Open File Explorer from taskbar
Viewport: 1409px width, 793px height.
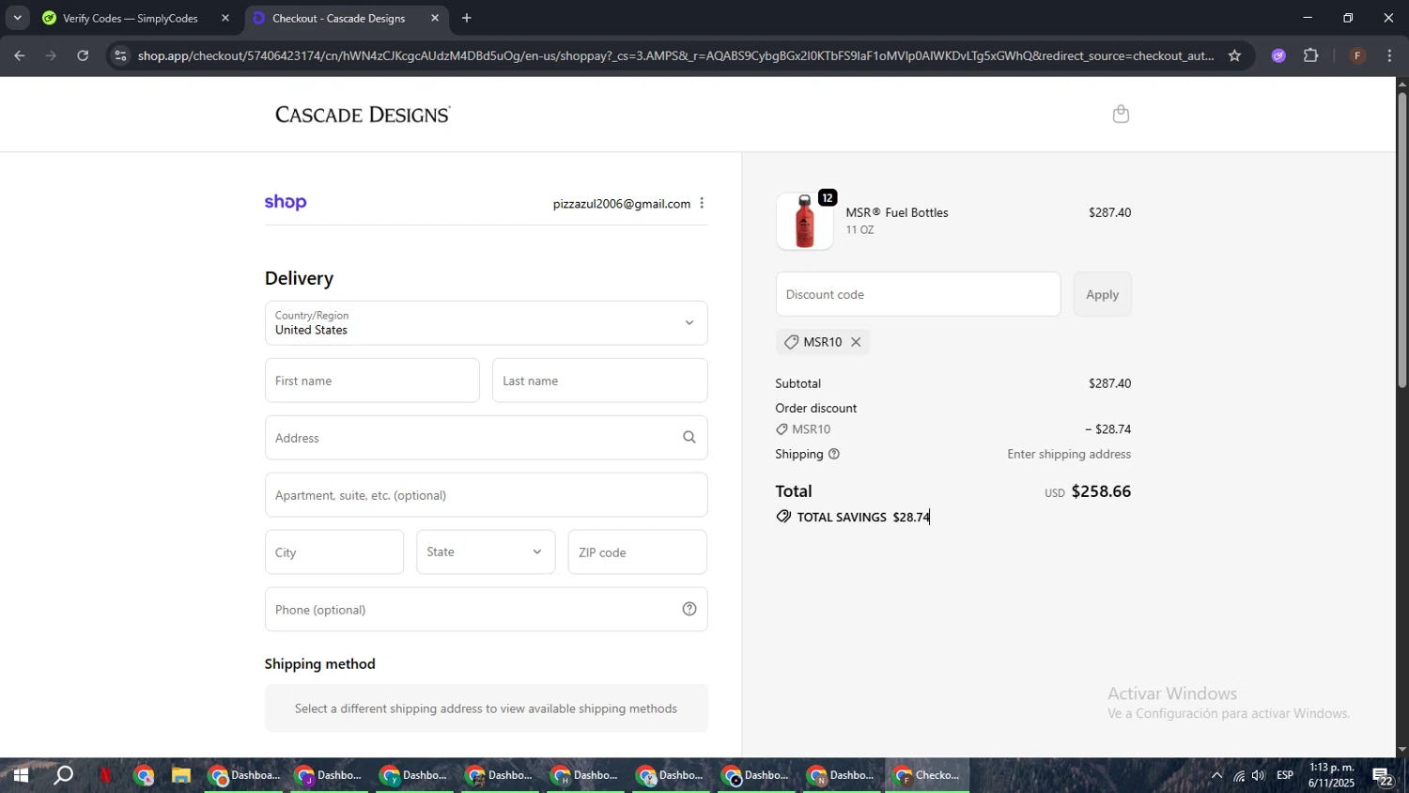click(x=180, y=776)
